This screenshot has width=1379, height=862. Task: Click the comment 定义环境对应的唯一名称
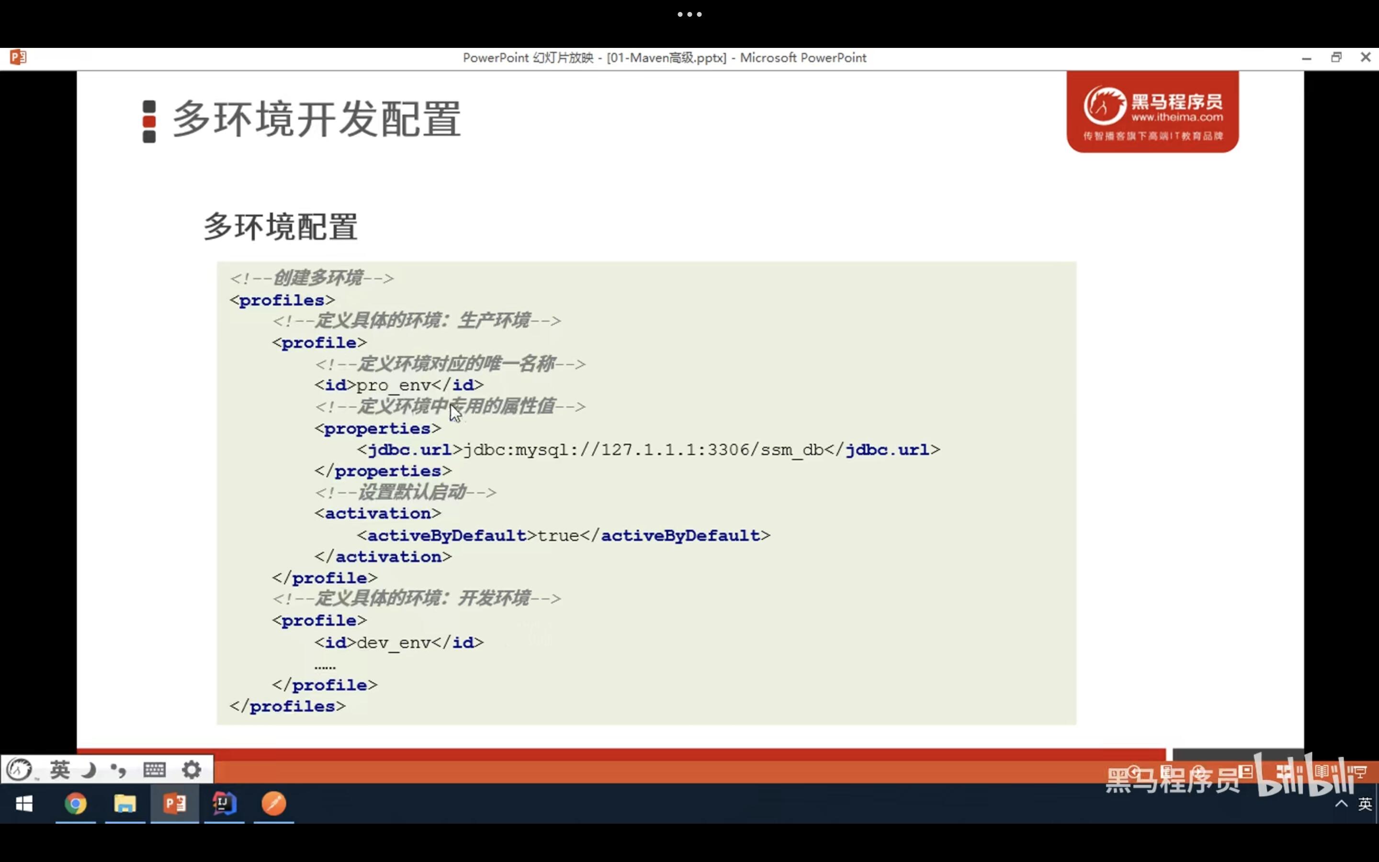450,364
